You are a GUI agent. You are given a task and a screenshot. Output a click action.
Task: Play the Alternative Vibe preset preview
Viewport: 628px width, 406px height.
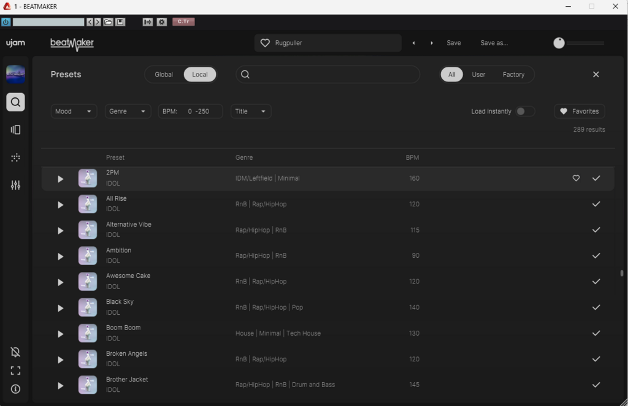pyautogui.click(x=61, y=231)
